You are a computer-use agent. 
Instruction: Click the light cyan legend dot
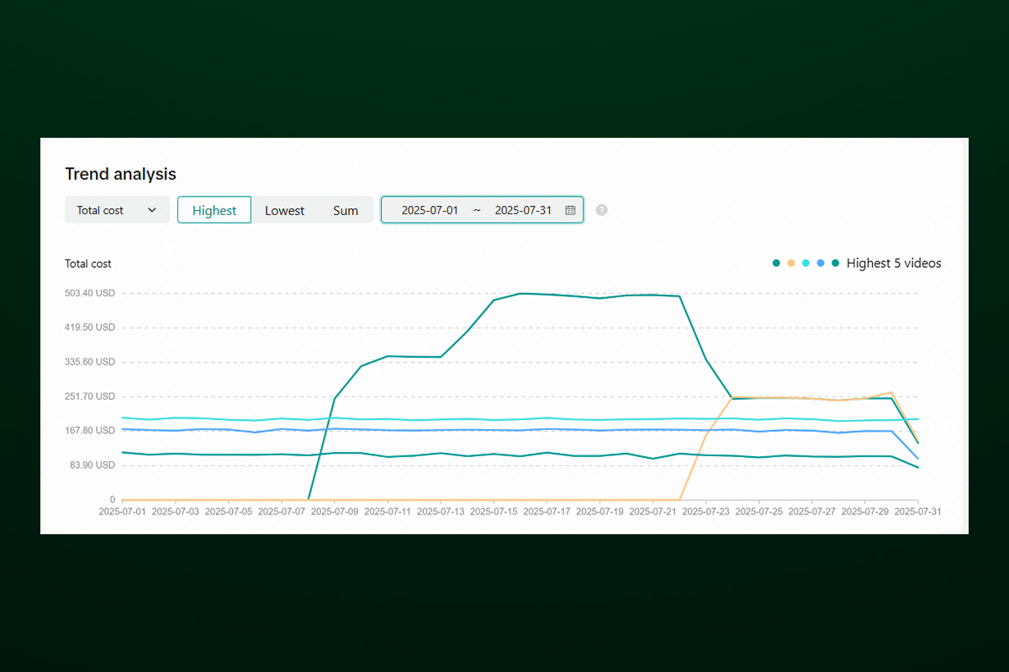(x=806, y=264)
